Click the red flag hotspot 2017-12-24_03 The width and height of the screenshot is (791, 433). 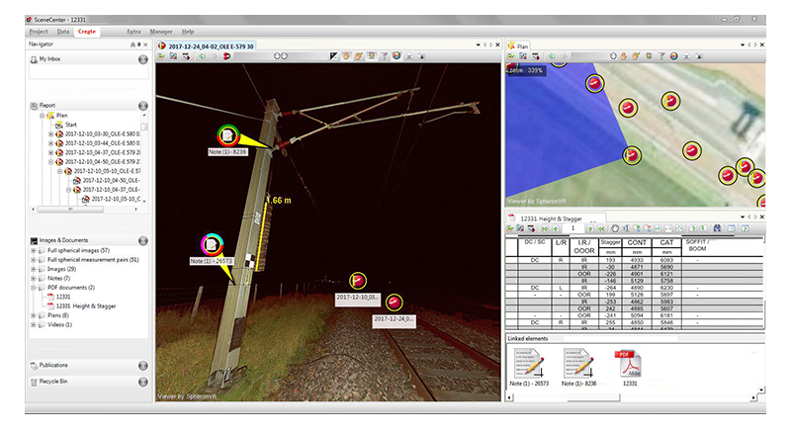coord(395,303)
